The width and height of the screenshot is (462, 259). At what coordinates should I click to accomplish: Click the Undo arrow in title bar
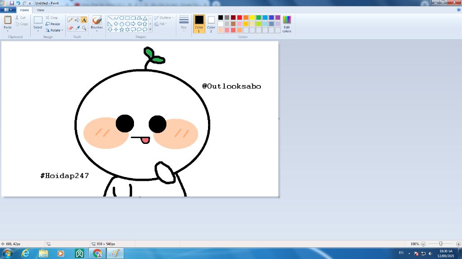click(x=18, y=3)
